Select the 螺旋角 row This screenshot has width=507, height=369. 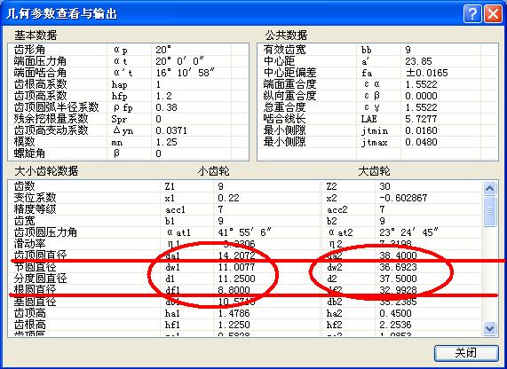click(x=128, y=153)
